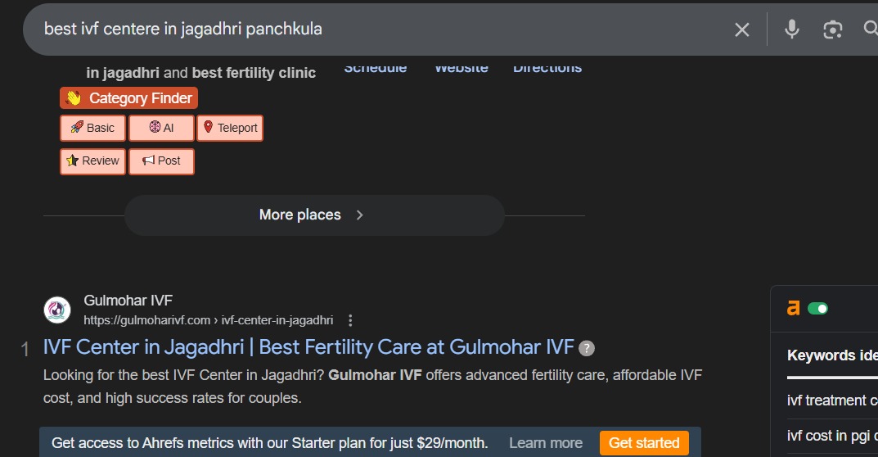This screenshot has height=457, width=878.
Task: Clear the search query with X icon
Action: (741, 29)
